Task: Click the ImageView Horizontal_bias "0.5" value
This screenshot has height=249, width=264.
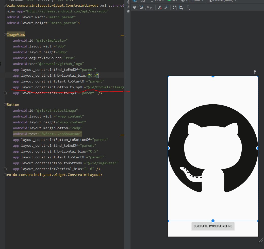Action: coord(93,75)
